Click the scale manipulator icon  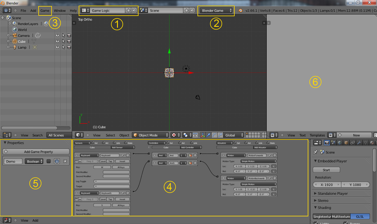pyautogui.click(x=220, y=135)
